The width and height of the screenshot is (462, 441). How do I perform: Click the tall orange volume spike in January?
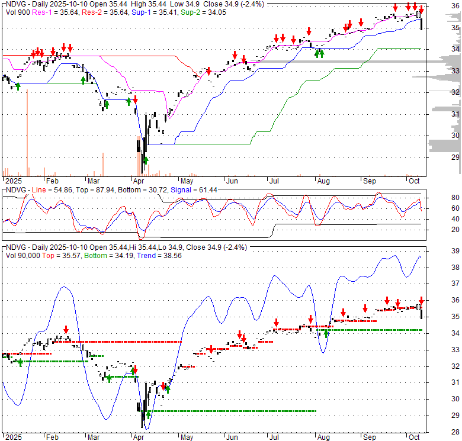pyautogui.click(x=27, y=136)
